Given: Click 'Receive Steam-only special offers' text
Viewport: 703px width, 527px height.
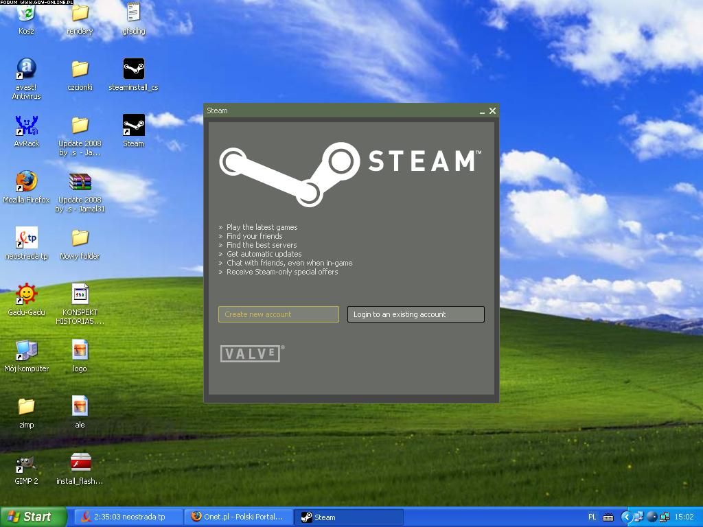Looking at the screenshot, I should (282, 272).
